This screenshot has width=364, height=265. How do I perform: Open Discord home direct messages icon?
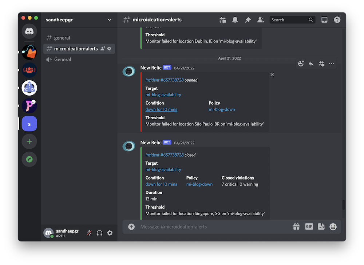(x=29, y=31)
